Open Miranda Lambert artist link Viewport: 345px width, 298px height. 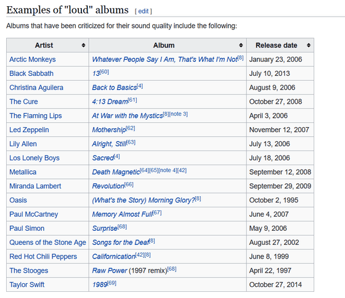click(x=35, y=186)
